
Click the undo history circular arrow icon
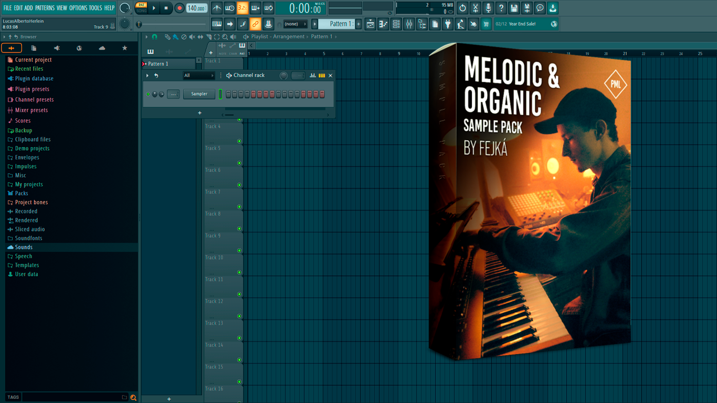pyautogui.click(x=462, y=8)
